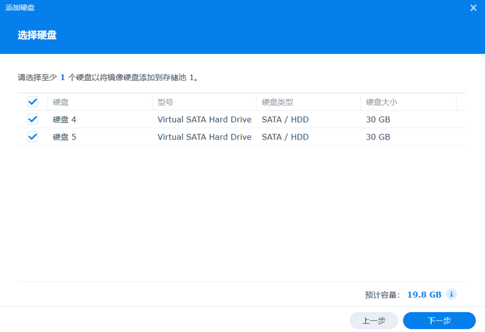The image size is (485, 332).
Task: Click Virtual SATA Hard Drive in 硬盘 5 row
Action: [204, 137]
